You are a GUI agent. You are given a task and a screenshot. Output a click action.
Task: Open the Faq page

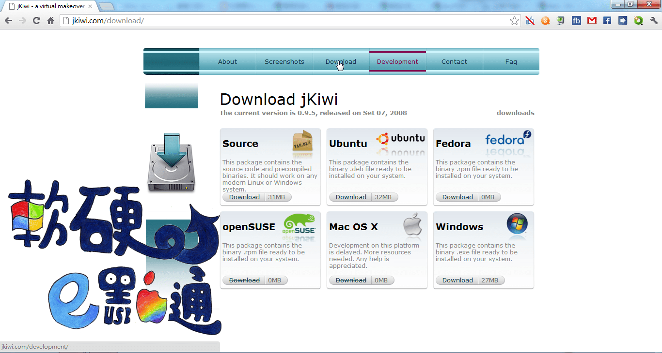(511, 61)
